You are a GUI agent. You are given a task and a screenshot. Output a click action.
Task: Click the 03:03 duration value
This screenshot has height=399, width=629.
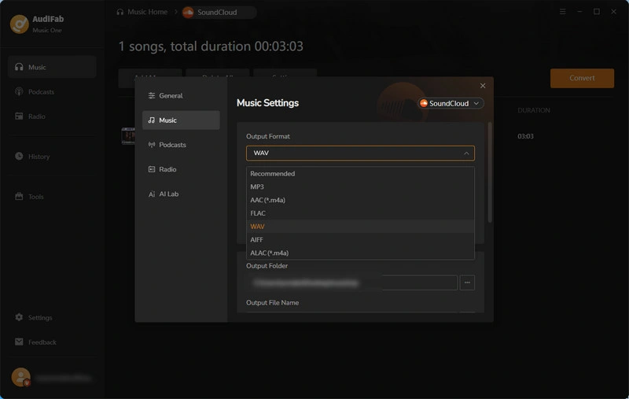(x=525, y=136)
